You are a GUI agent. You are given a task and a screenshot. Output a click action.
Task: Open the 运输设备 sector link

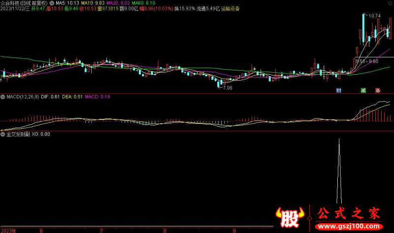pyautogui.click(x=230, y=9)
